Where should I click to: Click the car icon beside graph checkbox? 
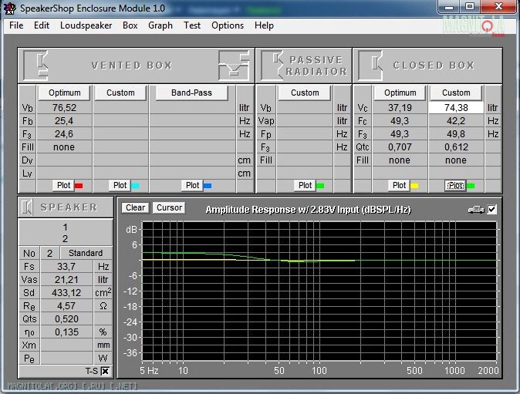[476, 210]
